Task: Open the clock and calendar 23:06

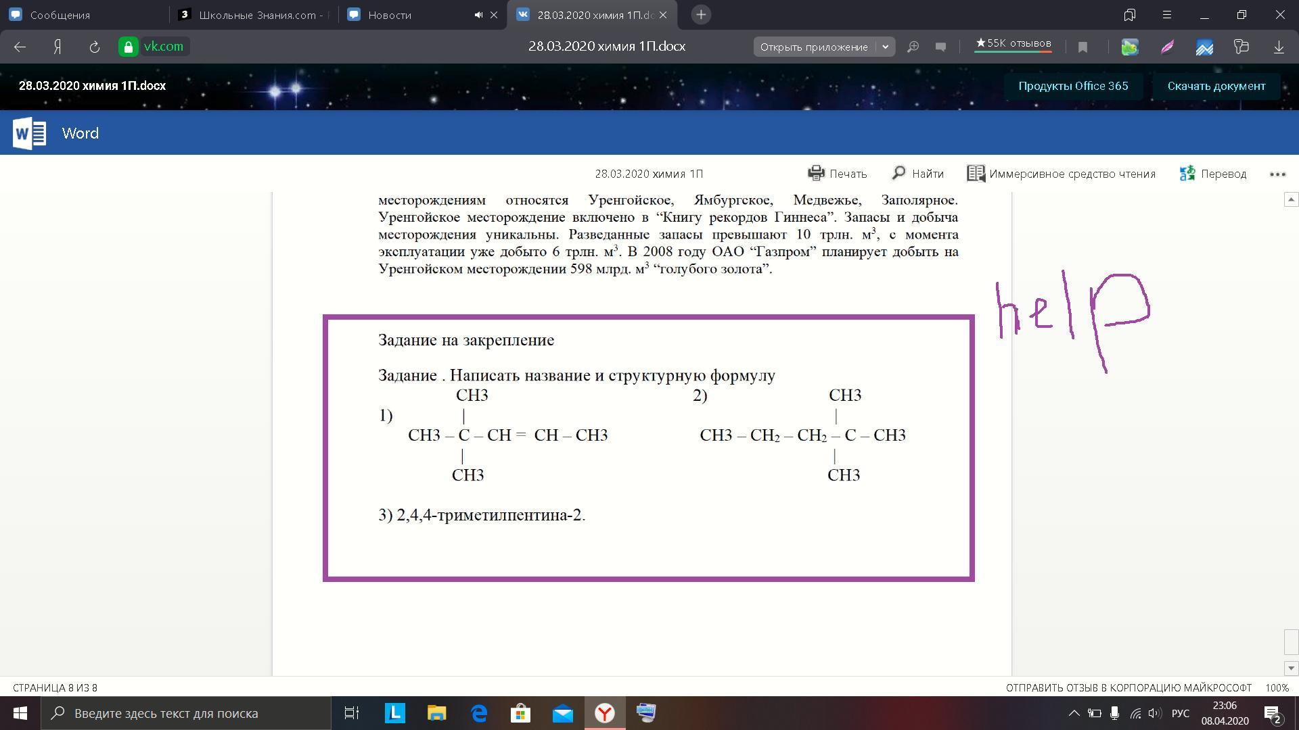Action: 1225,713
